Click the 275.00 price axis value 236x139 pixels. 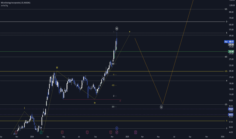[x=231, y=59]
